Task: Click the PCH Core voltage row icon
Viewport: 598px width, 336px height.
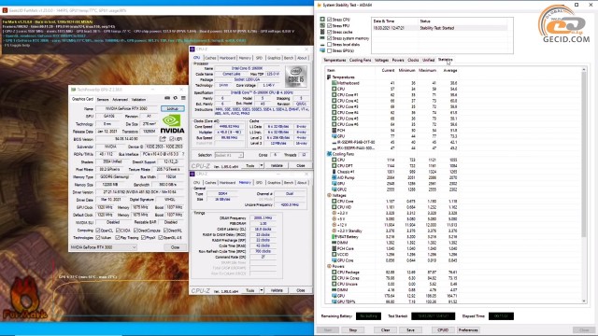Action: (335, 248)
